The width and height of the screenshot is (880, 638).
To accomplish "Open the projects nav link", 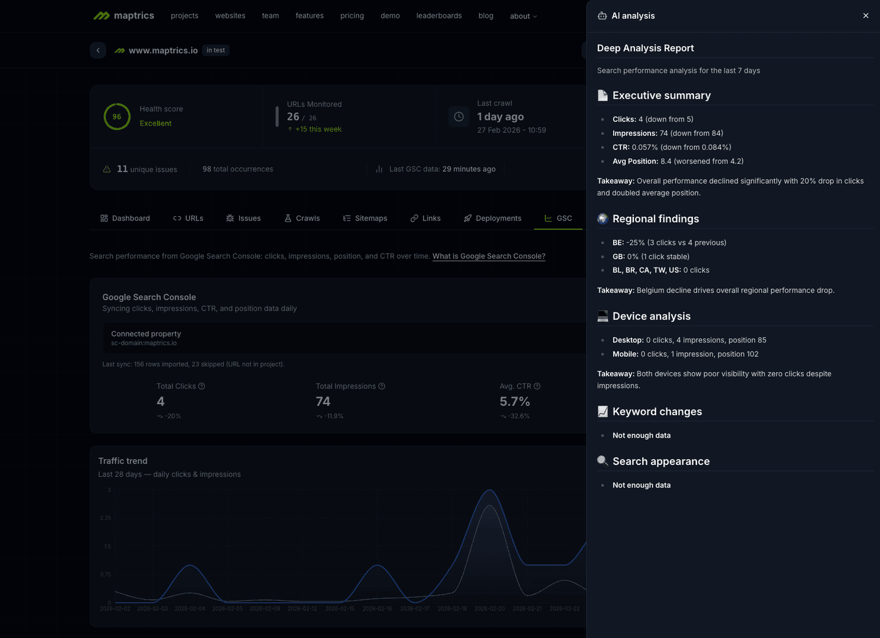I will (x=185, y=16).
